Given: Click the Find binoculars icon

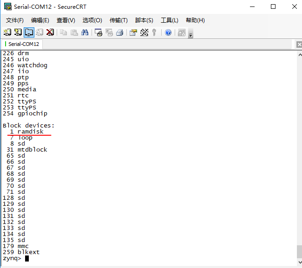Looking at the screenshot, I should pos(85,32).
